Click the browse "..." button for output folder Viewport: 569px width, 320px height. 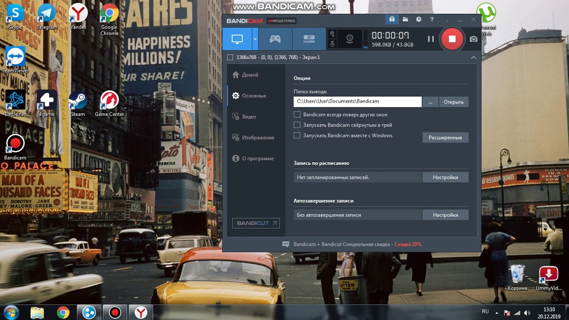pyautogui.click(x=430, y=102)
